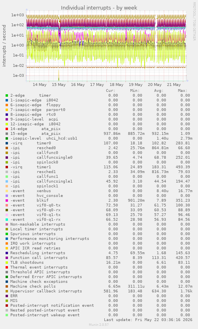Screen dimensions: 198x329
Task: Click the cyan vif0-q1-rx legend swatch
Action: pos(7,220)
